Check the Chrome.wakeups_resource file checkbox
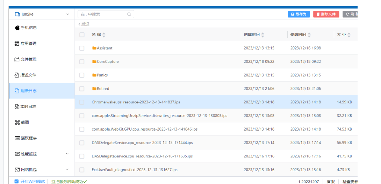 pyautogui.click(x=82, y=102)
